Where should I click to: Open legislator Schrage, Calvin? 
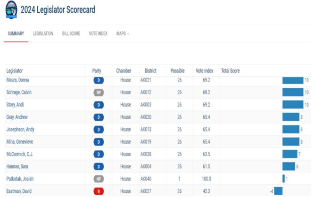(19, 92)
